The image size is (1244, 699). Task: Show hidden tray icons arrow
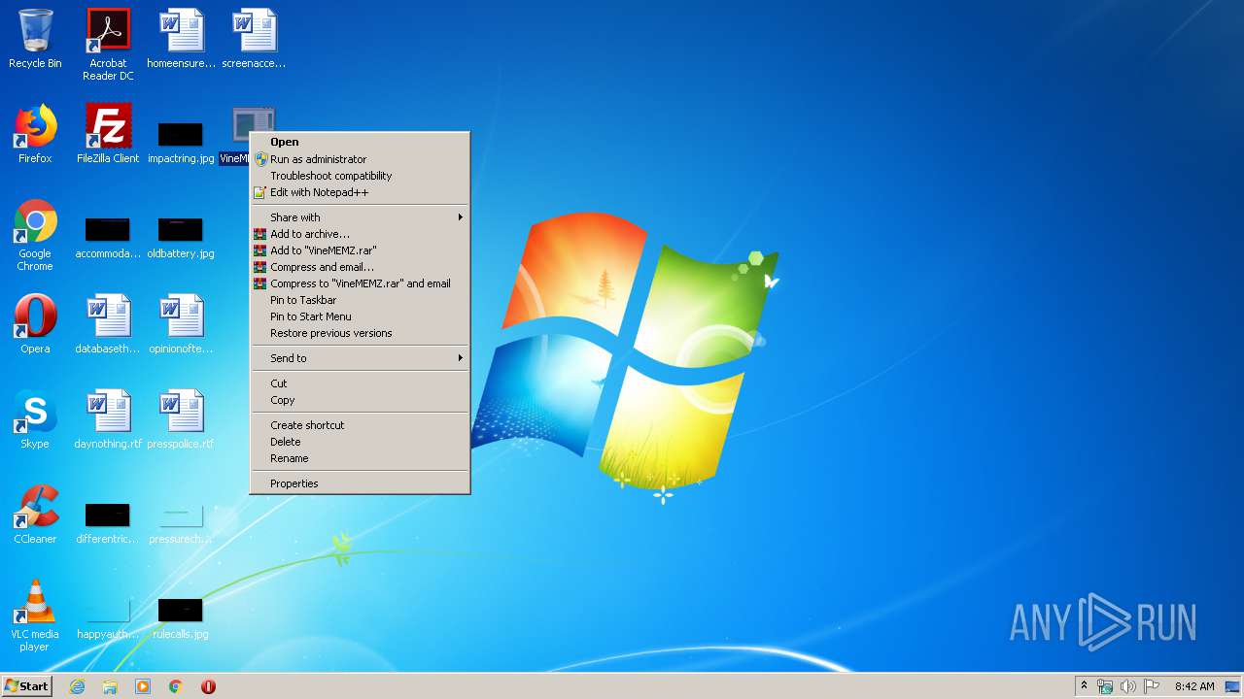click(x=1084, y=686)
